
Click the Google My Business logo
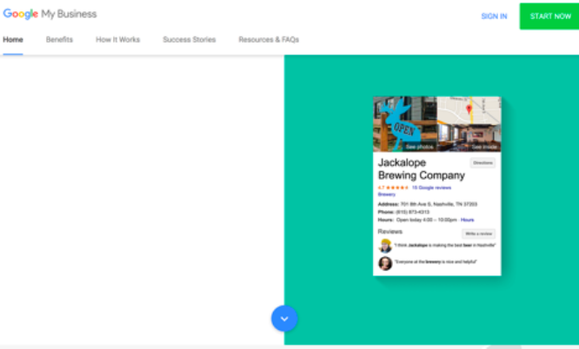(50, 15)
